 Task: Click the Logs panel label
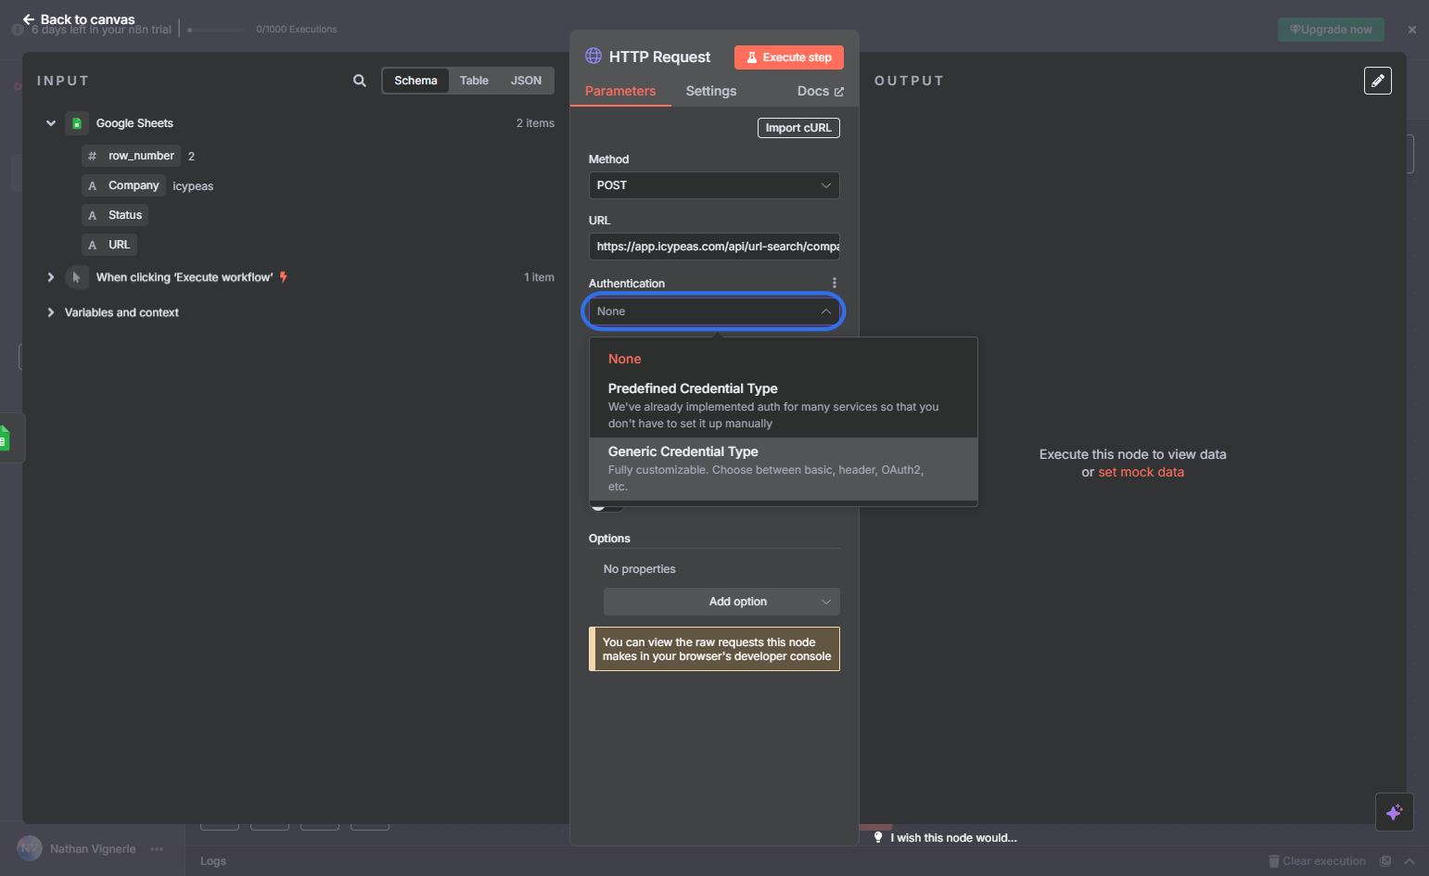[x=213, y=861]
